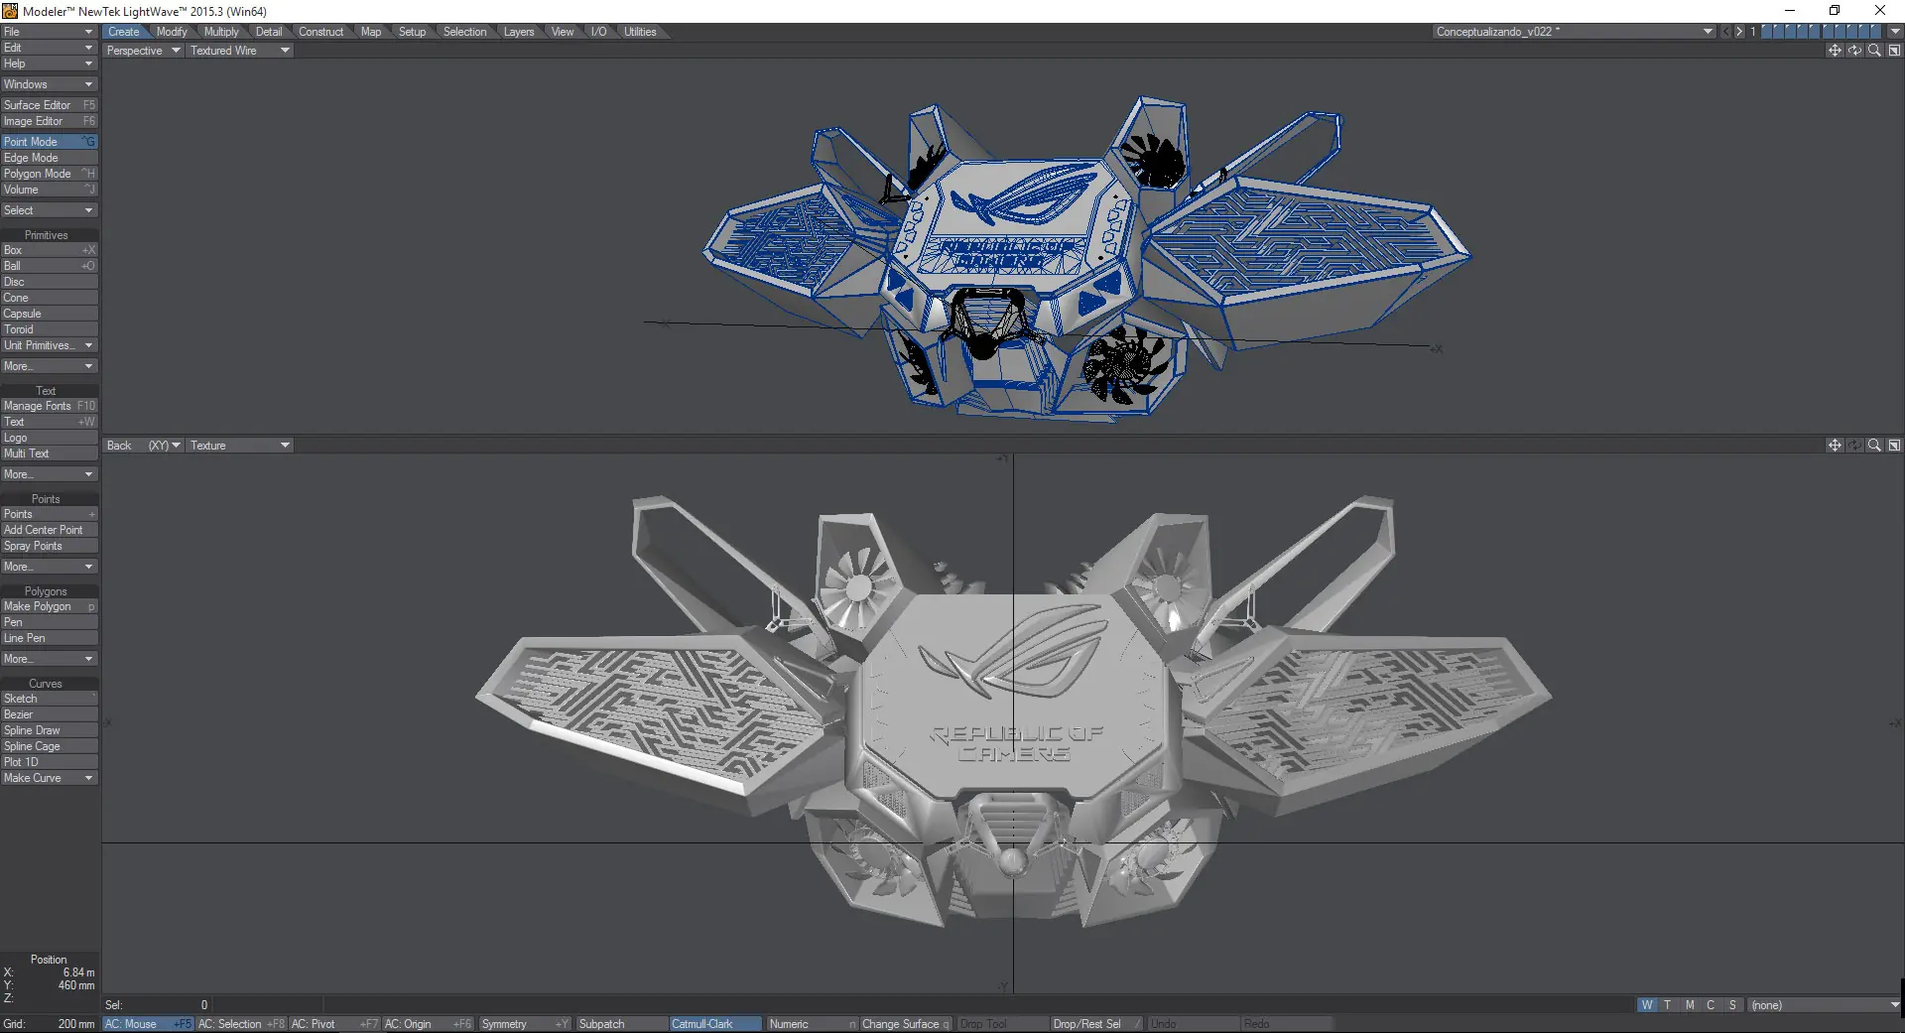Viewport: 1905px width, 1033px height.
Task: Set Action Center to Pivot
Action: point(334,1024)
